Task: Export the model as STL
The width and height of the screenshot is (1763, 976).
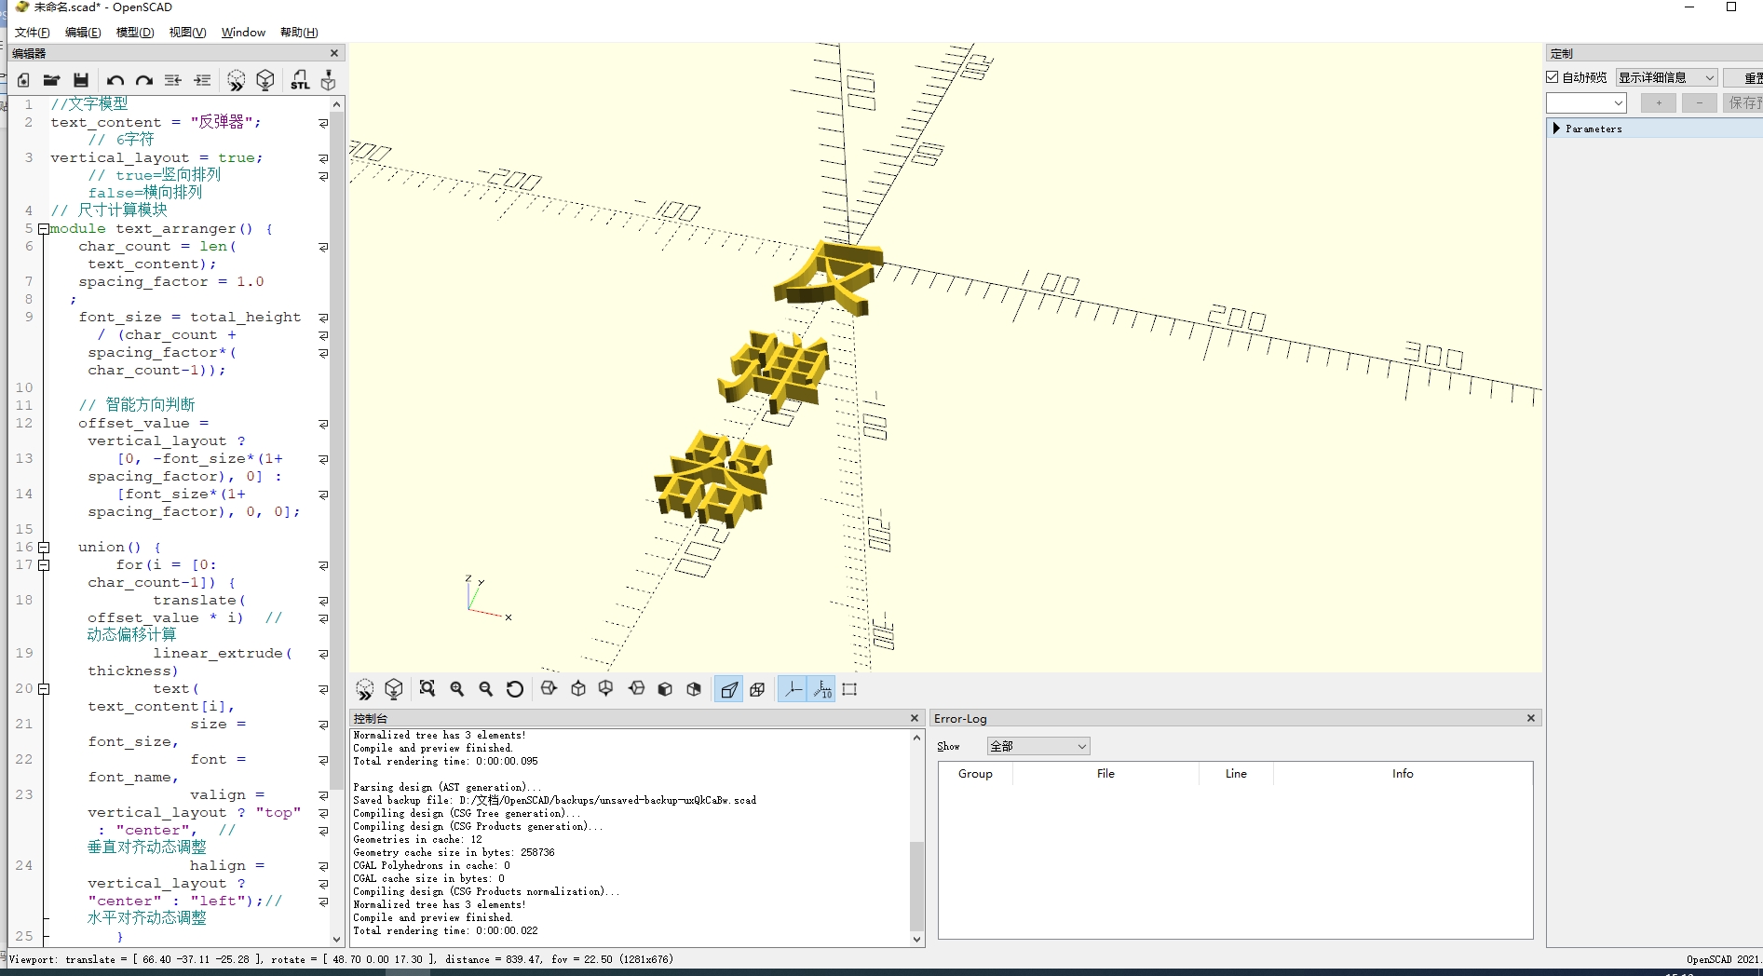Action: coord(300,80)
